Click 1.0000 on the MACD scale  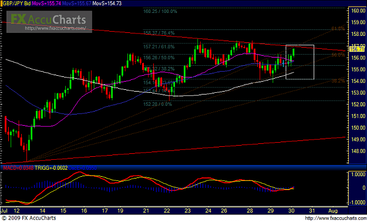(x=358, y=174)
